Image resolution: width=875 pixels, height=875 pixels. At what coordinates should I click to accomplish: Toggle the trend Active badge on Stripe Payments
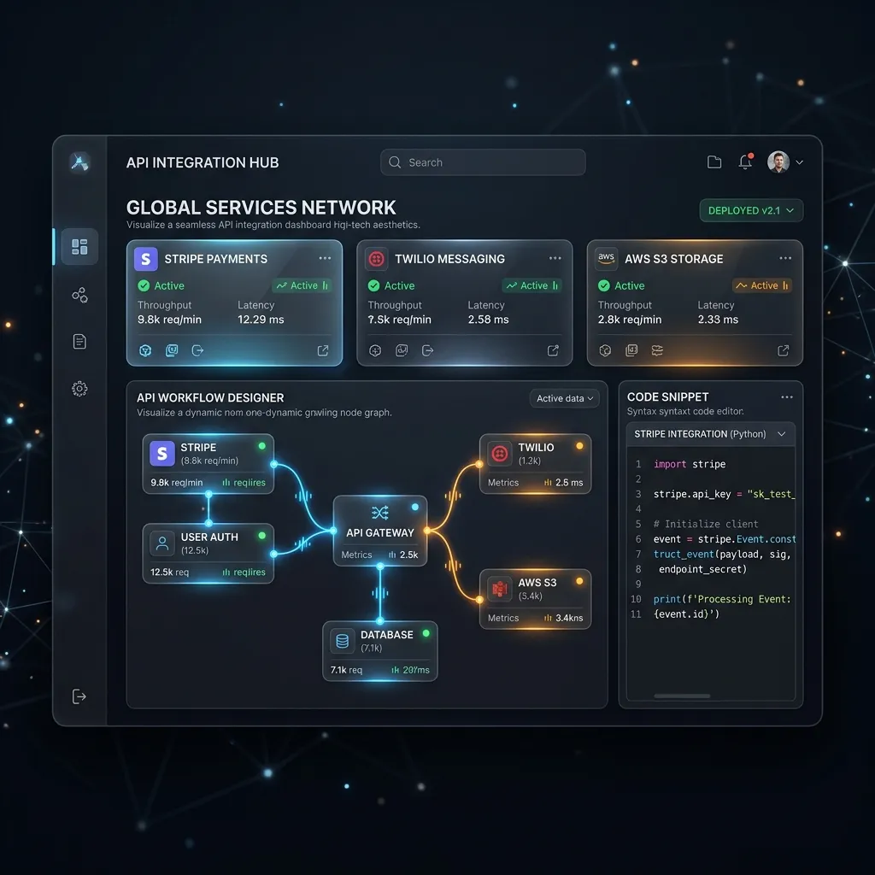pyautogui.click(x=302, y=285)
